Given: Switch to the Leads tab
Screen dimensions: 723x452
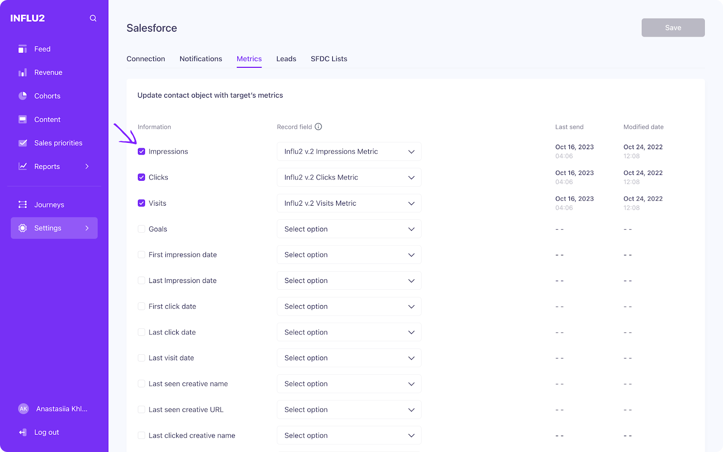Looking at the screenshot, I should pos(286,59).
